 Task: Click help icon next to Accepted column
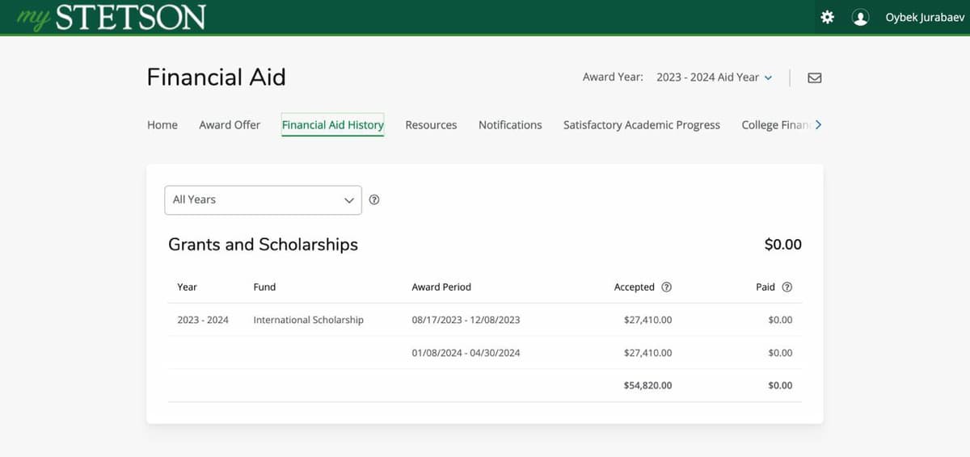[x=666, y=287]
